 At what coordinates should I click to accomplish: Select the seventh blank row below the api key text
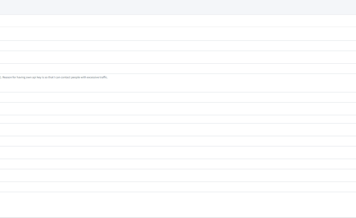(178, 164)
